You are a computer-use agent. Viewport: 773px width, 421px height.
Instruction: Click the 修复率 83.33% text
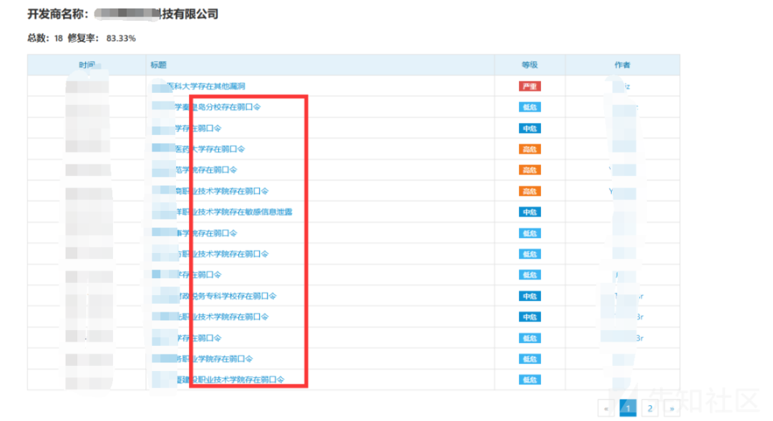(x=102, y=38)
